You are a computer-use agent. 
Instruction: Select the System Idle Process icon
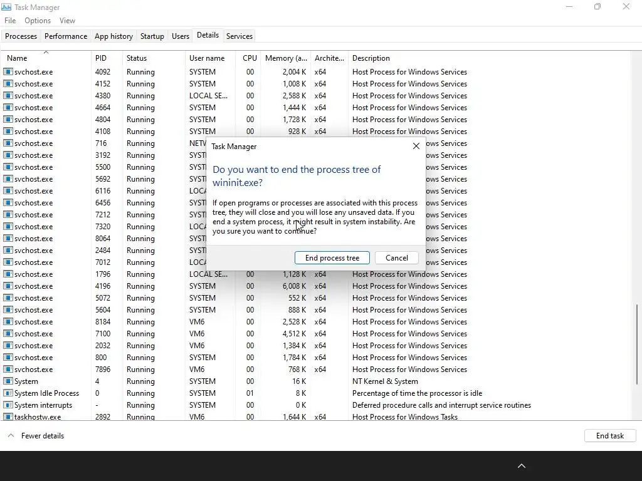click(x=8, y=393)
